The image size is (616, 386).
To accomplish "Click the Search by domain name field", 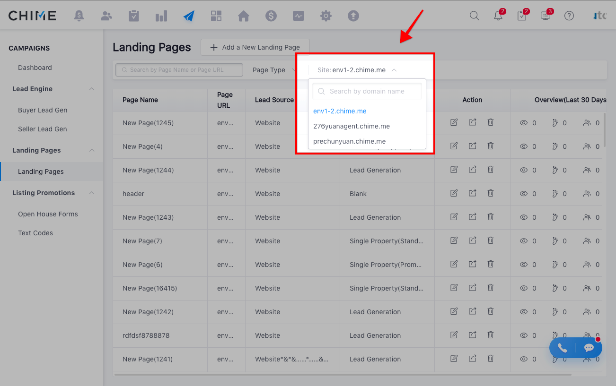I will coord(367,91).
